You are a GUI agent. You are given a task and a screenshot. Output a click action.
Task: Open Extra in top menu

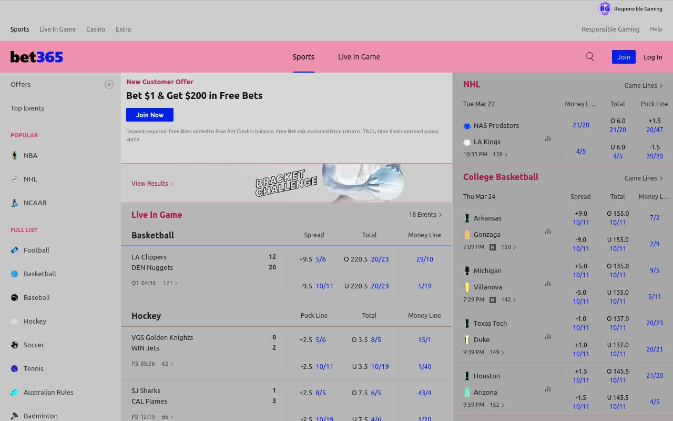click(123, 29)
